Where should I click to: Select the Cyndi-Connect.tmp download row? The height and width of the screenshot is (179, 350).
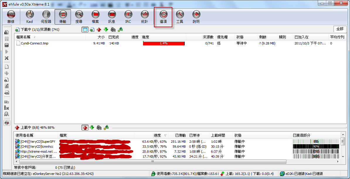coord(180,43)
